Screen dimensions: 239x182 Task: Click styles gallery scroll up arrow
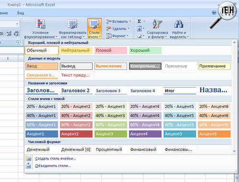[x=234, y=43]
